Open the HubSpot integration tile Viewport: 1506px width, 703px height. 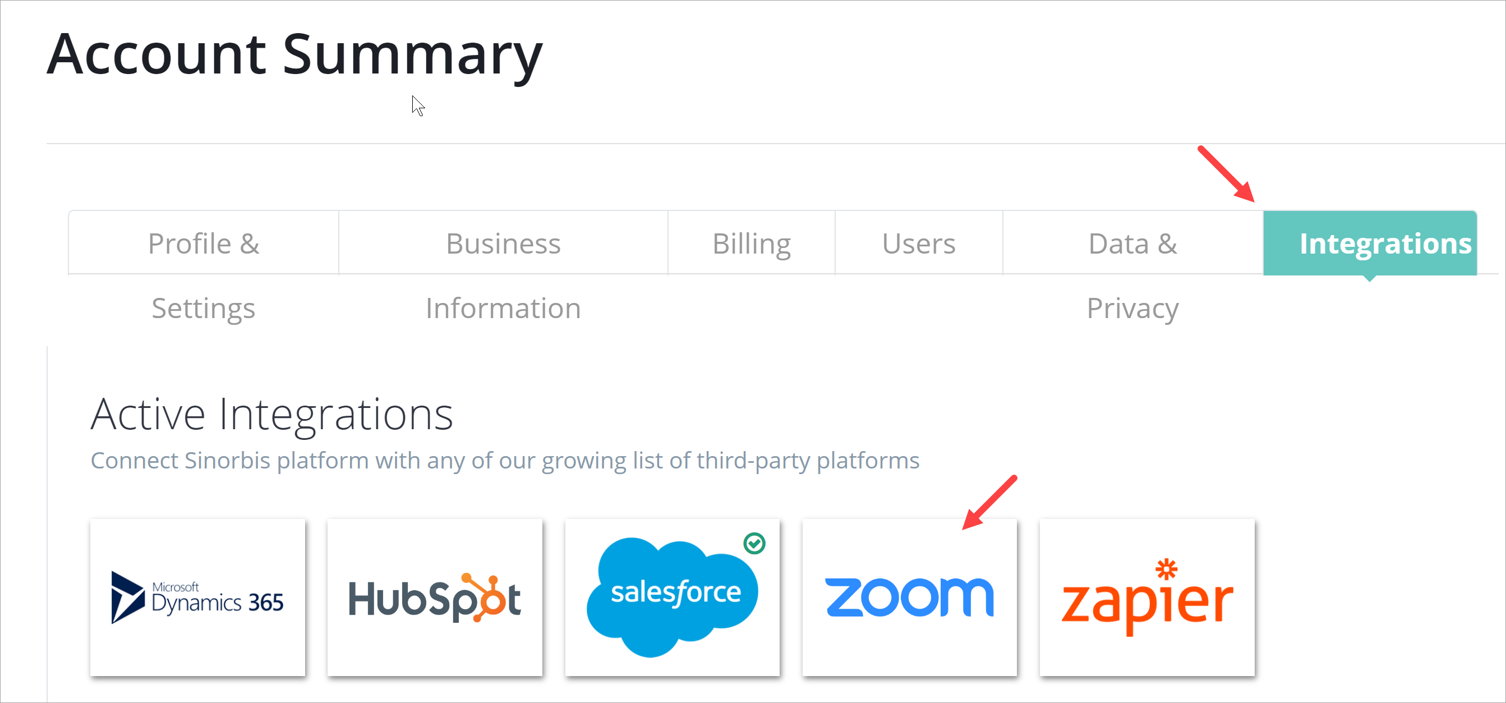pos(434,597)
